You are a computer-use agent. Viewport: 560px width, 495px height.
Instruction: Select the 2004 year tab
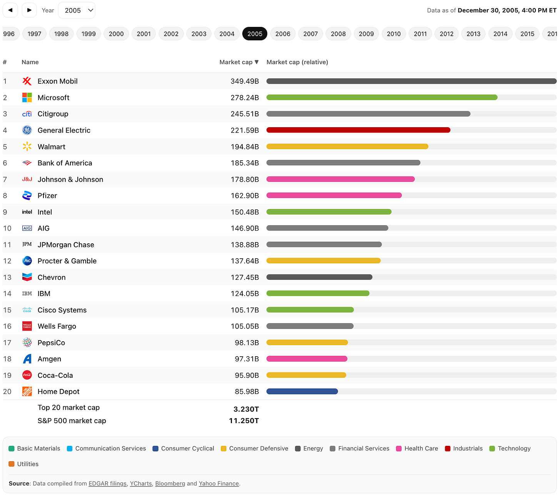click(x=227, y=34)
